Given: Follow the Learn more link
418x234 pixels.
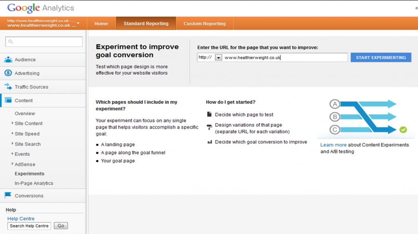Looking at the screenshot, I should click(333, 145).
